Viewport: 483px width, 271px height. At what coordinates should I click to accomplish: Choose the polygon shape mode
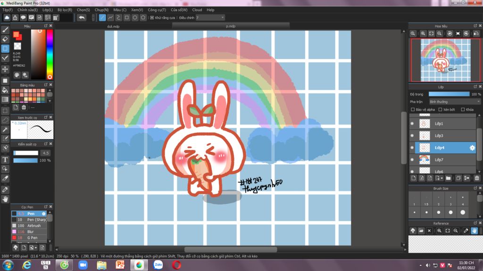pyautogui.click(x=143, y=17)
